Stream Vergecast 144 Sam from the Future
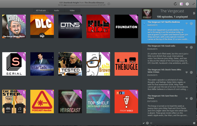 [x=186, y=99]
